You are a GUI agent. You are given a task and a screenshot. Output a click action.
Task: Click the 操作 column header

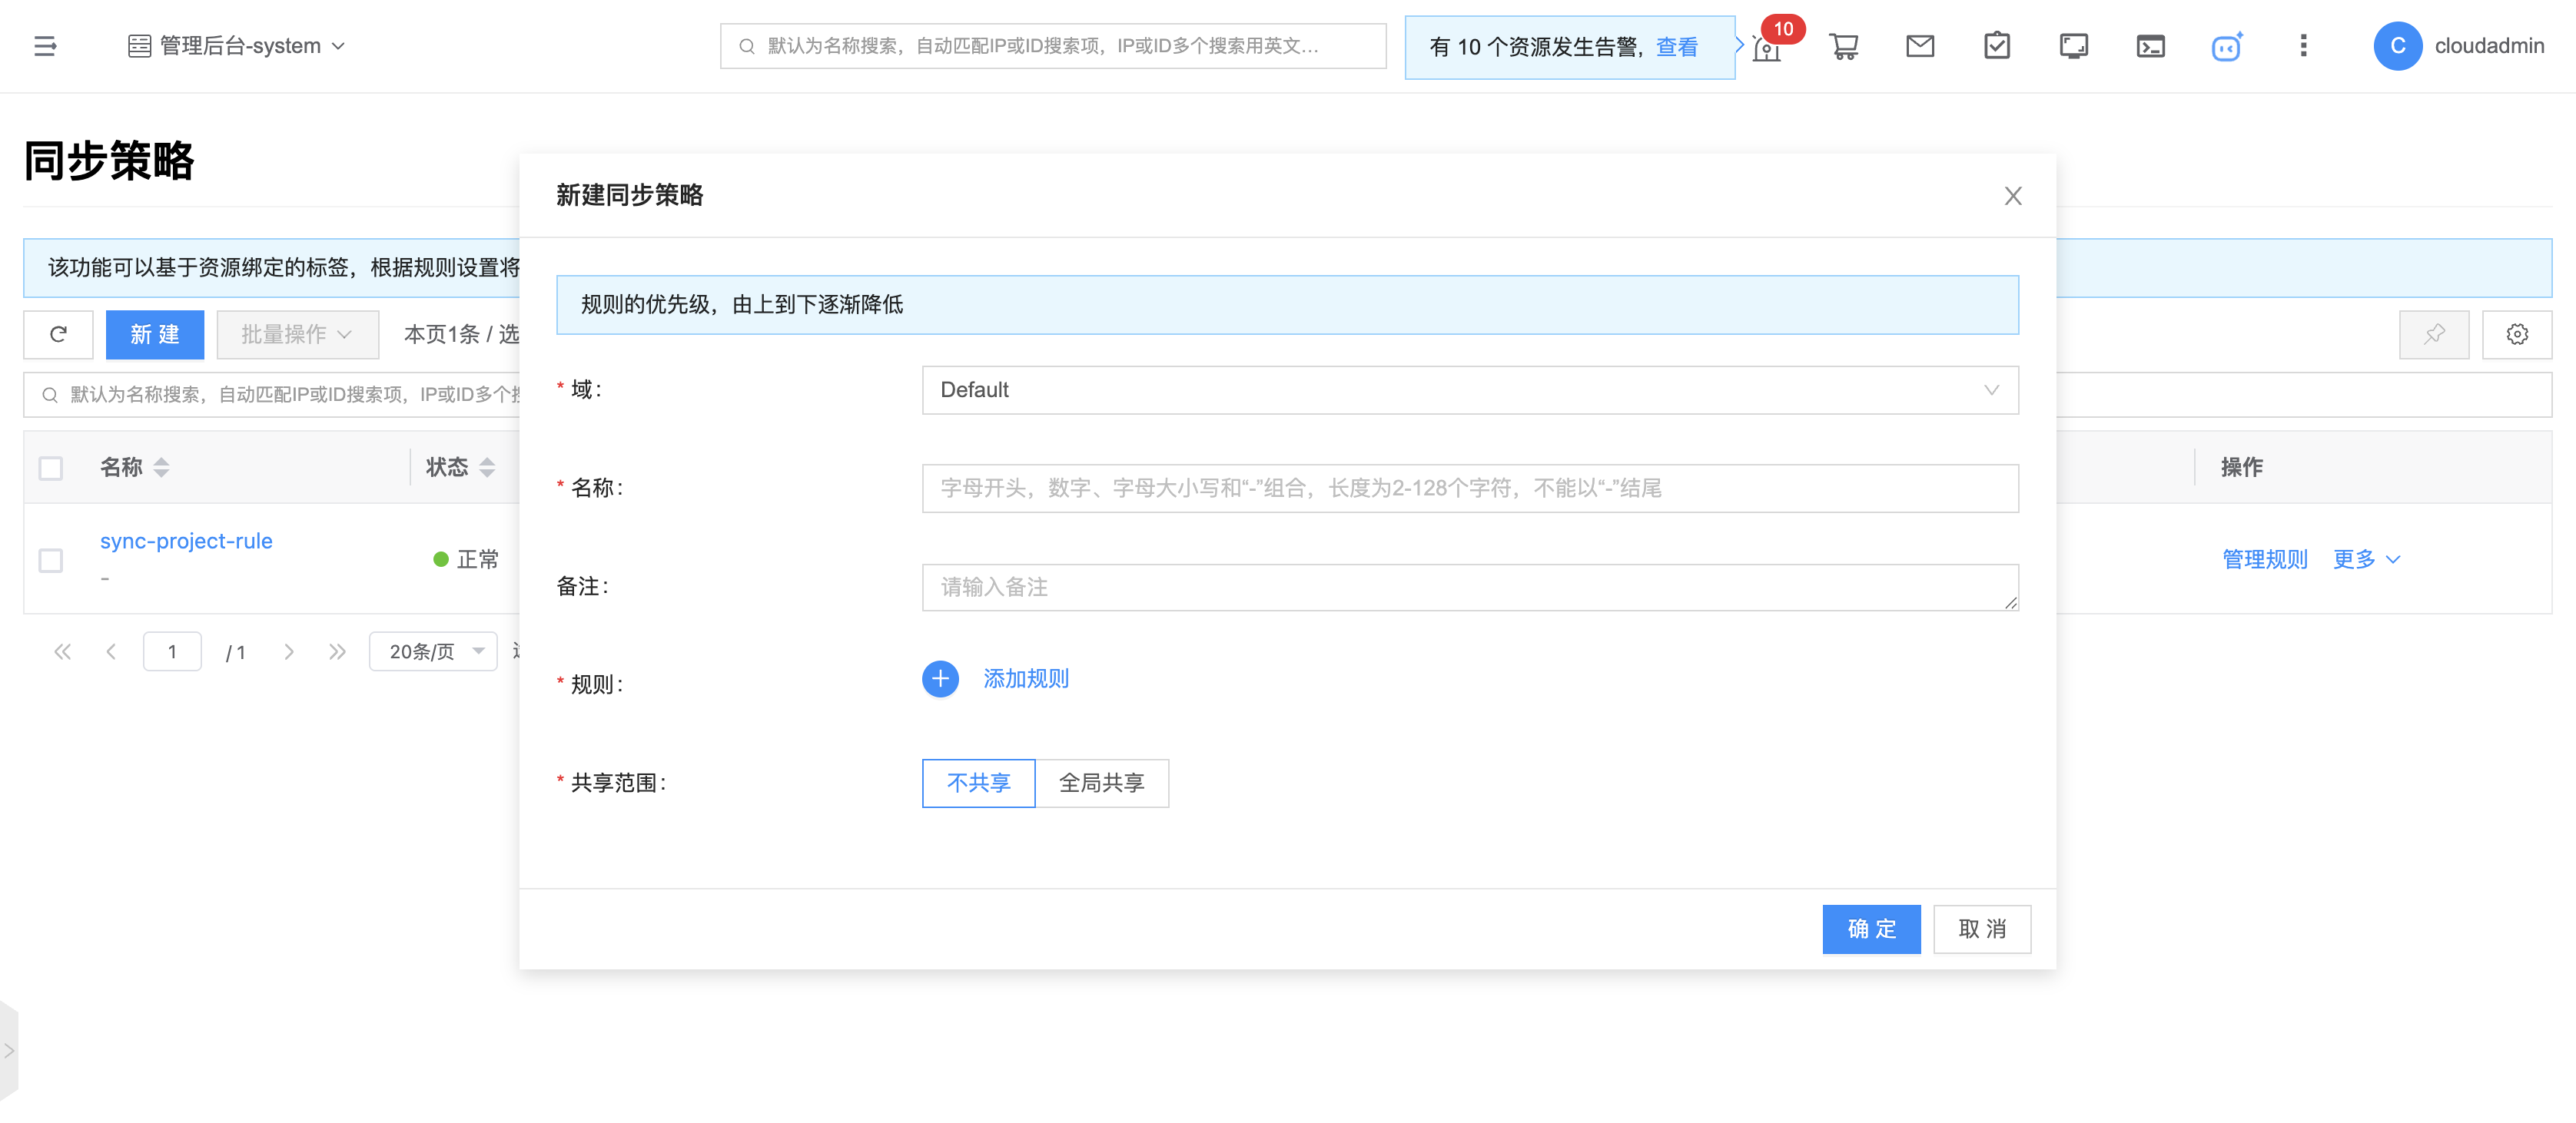pos(2241,468)
